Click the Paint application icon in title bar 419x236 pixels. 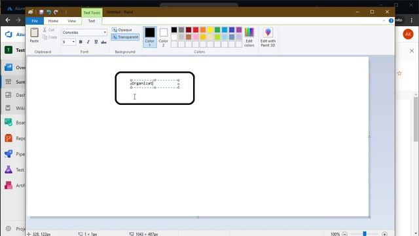coord(31,12)
